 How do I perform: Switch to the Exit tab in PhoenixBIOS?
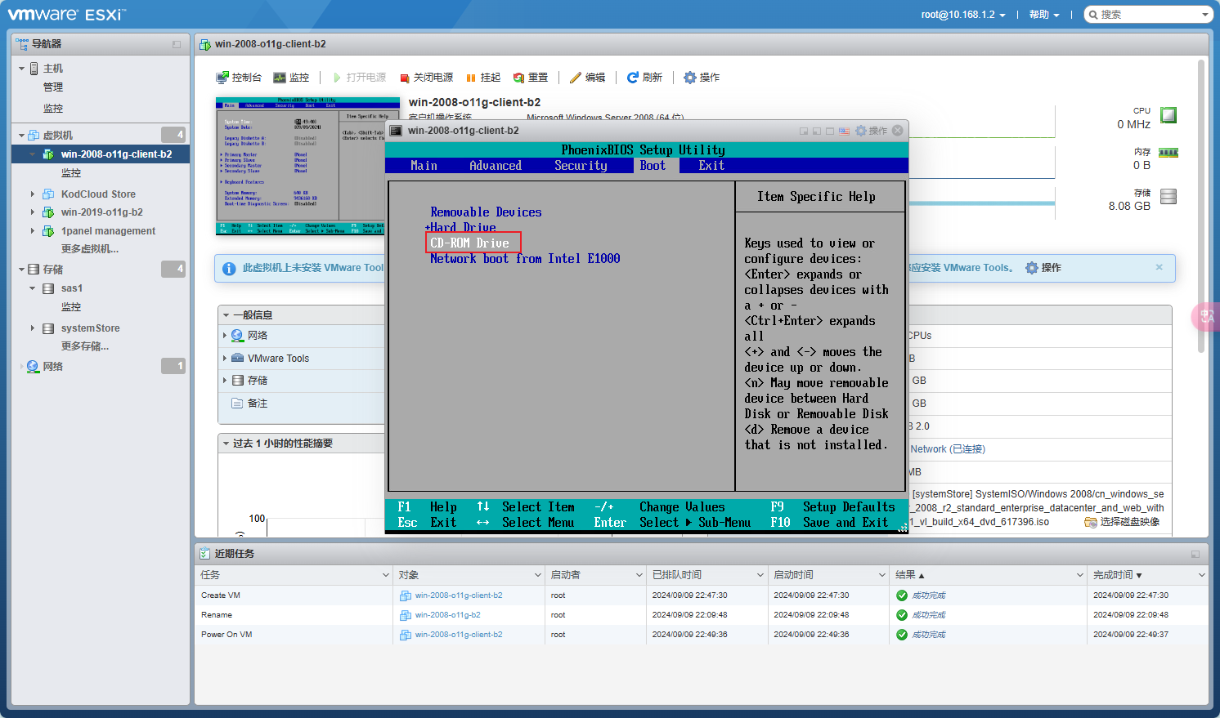(x=711, y=166)
